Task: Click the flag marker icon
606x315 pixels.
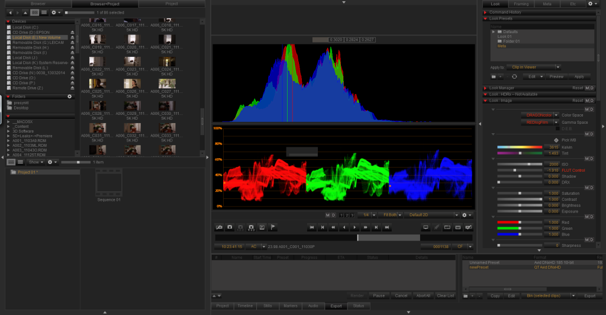Action: [272, 227]
